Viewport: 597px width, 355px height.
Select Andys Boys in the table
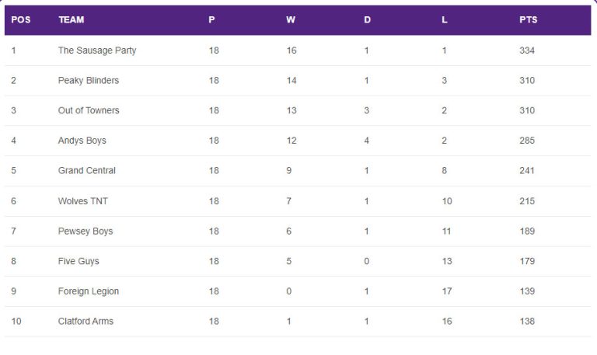[x=82, y=141]
